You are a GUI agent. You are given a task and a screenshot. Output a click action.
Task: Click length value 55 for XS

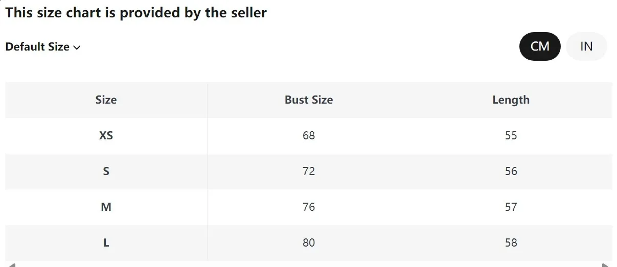pyautogui.click(x=511, y=136)
